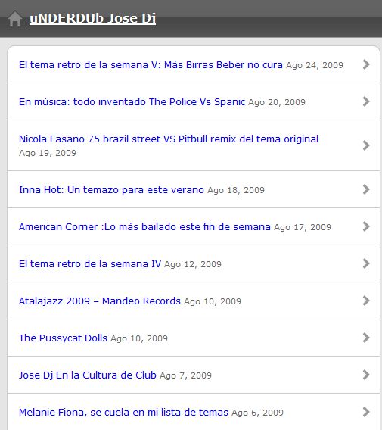Click the home icon in header
Screen dimensions: 382x430
coord(15,19)
